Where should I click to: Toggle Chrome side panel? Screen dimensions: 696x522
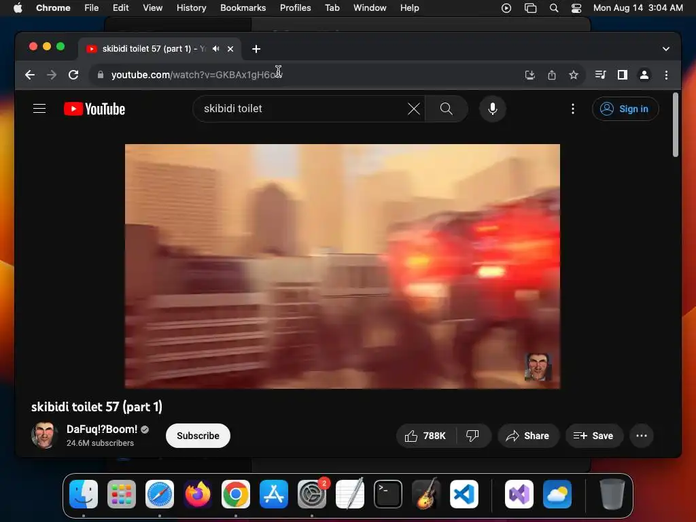point(623,75)
